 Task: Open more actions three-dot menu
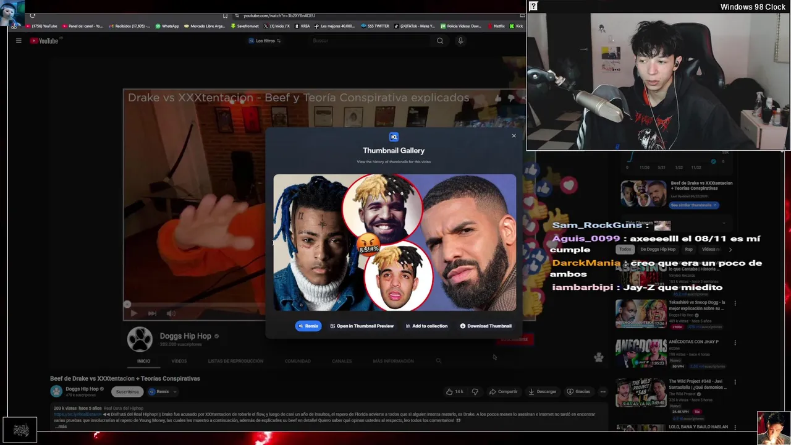point(603,392)
